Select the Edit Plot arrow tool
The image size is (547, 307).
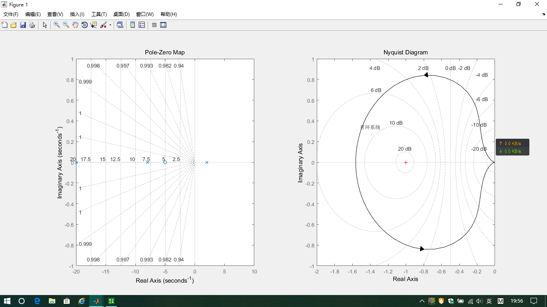click(45, 25)
